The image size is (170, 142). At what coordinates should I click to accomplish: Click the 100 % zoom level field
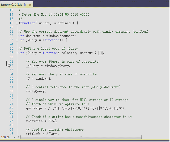5,137
